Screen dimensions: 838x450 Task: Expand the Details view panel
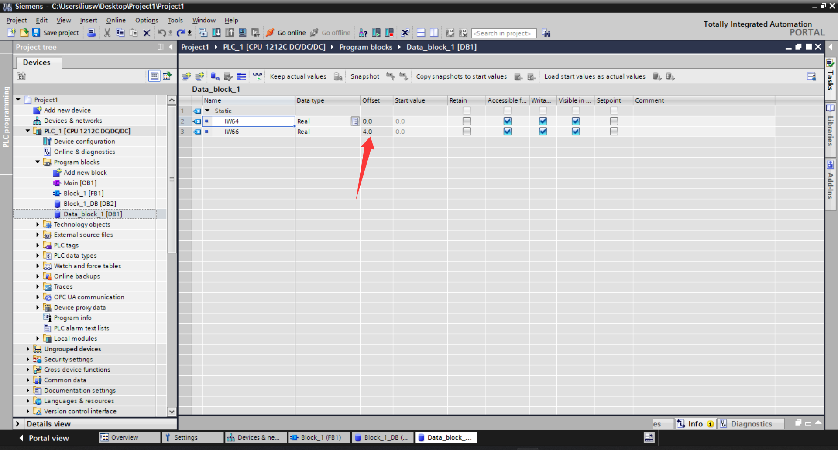pos(17,424)
